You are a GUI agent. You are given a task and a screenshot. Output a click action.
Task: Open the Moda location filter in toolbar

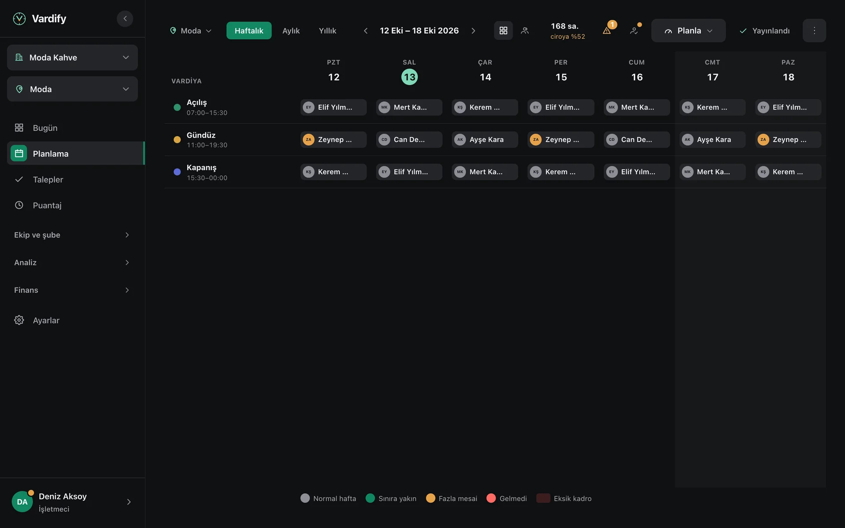point(191,30)
